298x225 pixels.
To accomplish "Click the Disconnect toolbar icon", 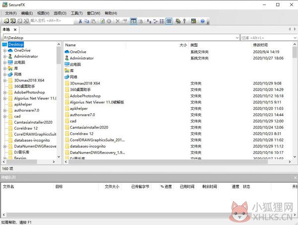I will [26, 21].
